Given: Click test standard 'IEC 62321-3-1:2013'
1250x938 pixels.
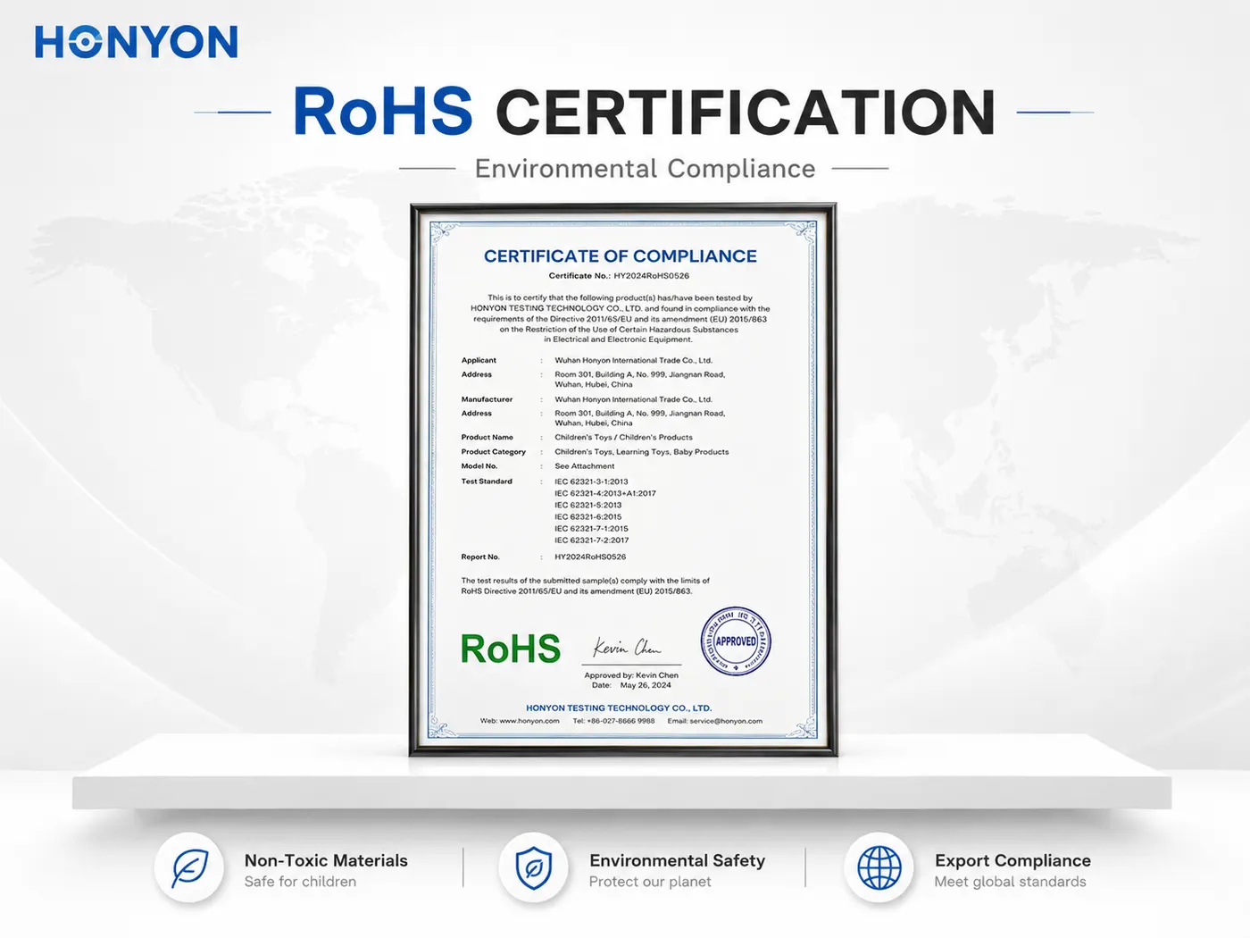Looking at the screenshot, I should tap(591, 482).
